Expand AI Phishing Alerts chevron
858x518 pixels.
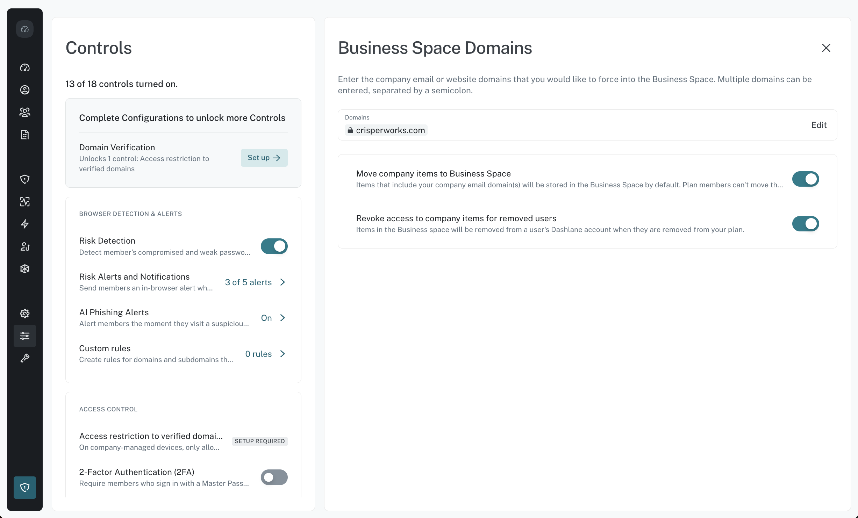[x=283, y=318]
